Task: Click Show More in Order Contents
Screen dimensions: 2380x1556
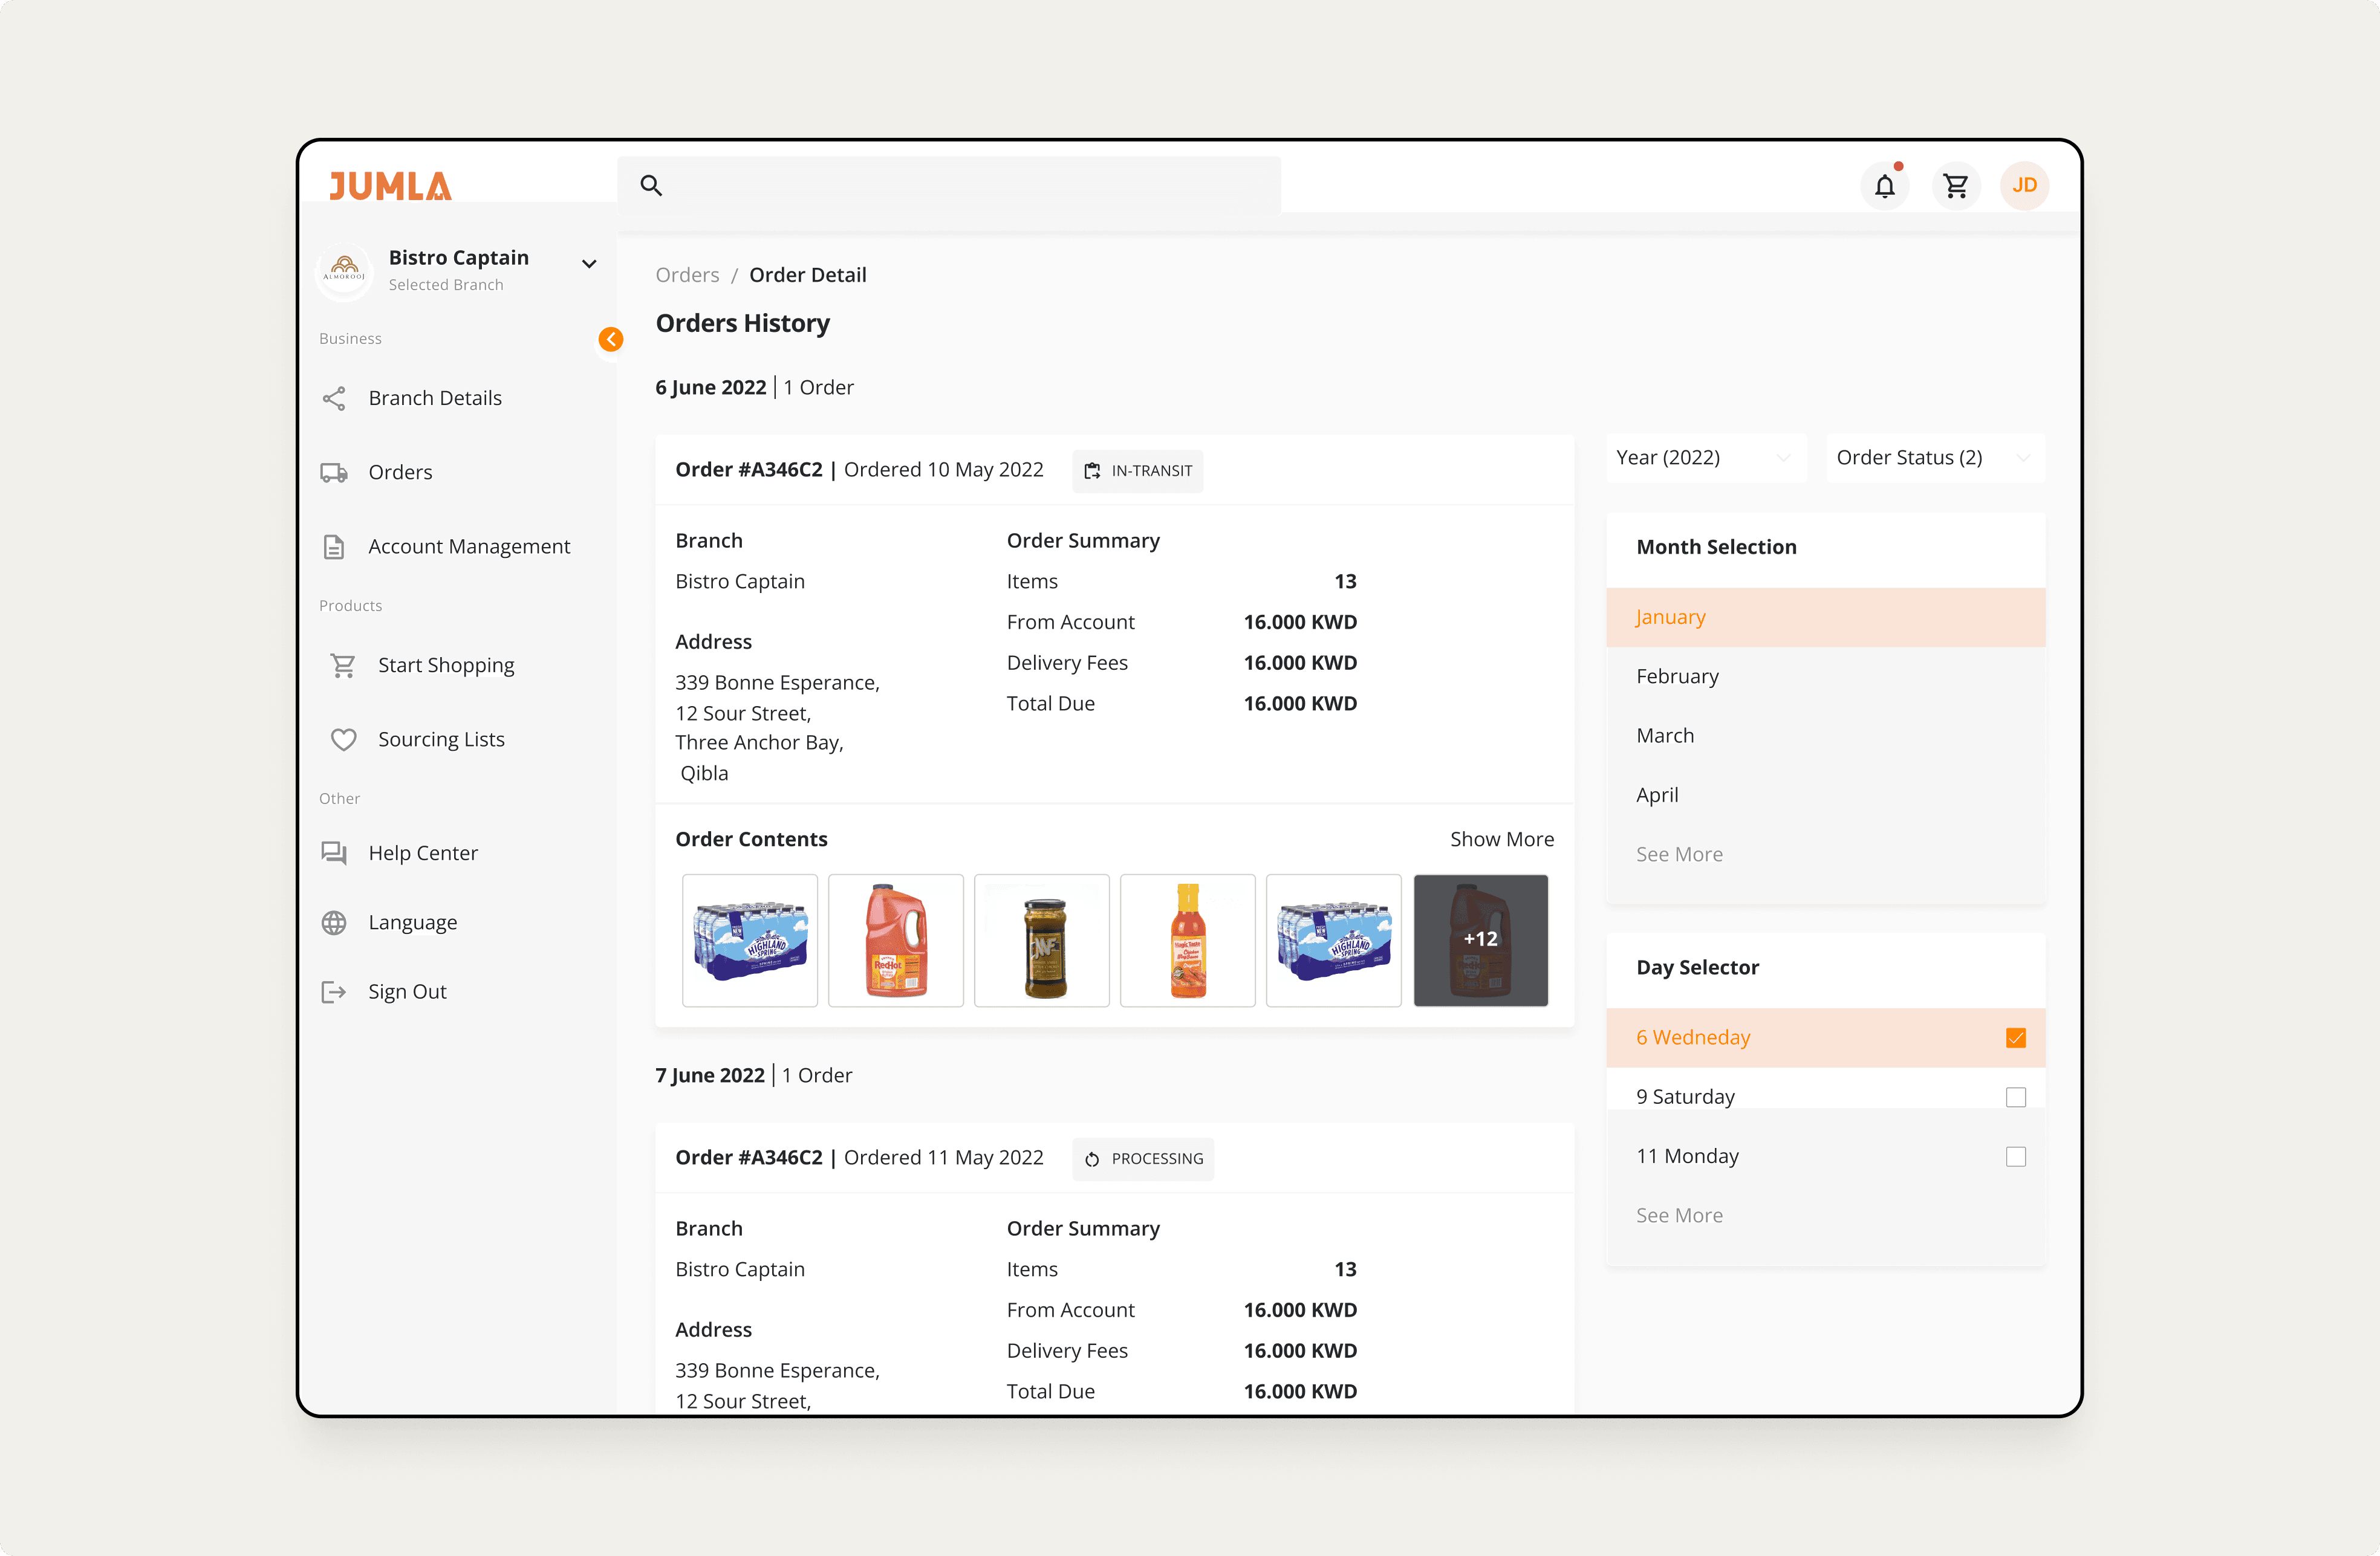Action: point(1501,840)
